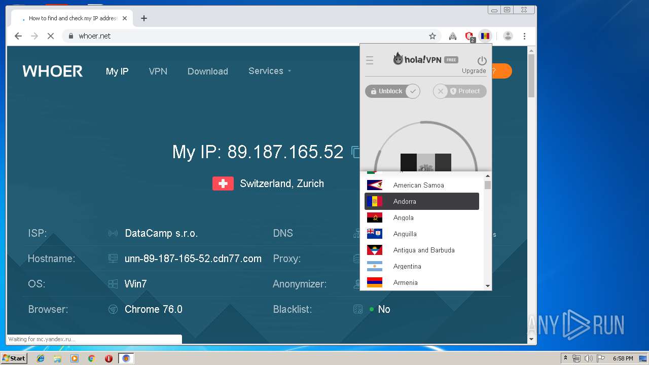Click the volume icon in system tray
The width and height of the screenshot is (649, 365).
click(589, 358)
